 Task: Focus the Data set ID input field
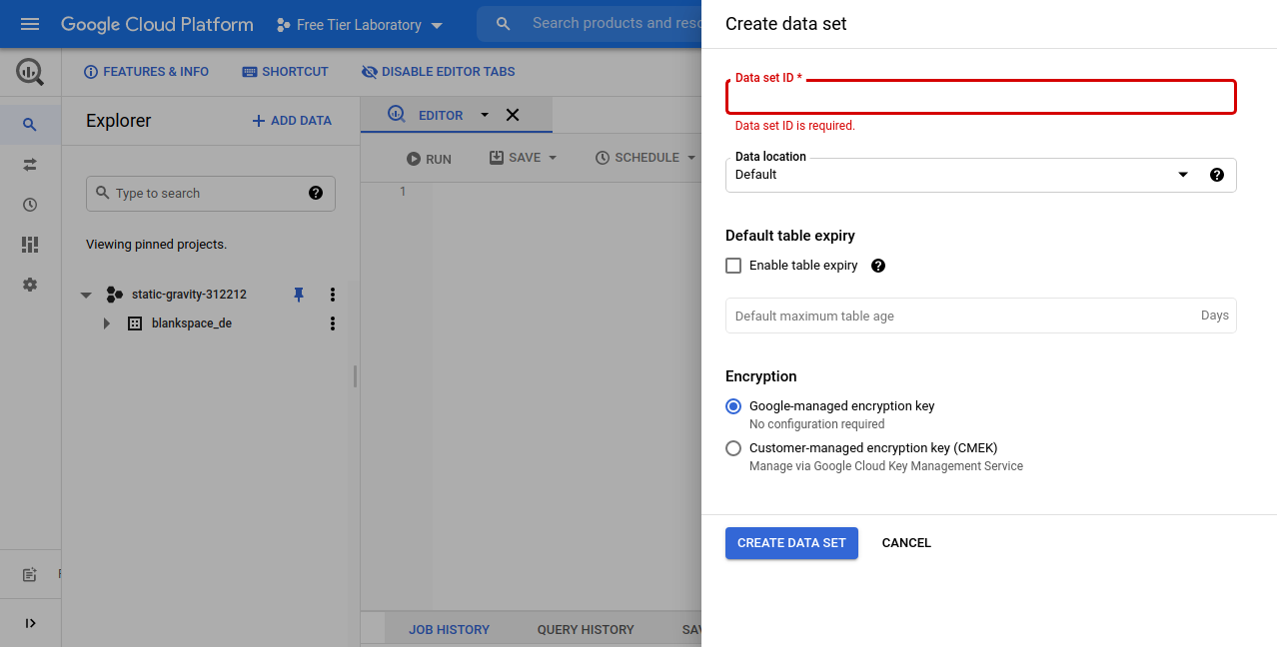pyautogui.click(x=980, y=97)
